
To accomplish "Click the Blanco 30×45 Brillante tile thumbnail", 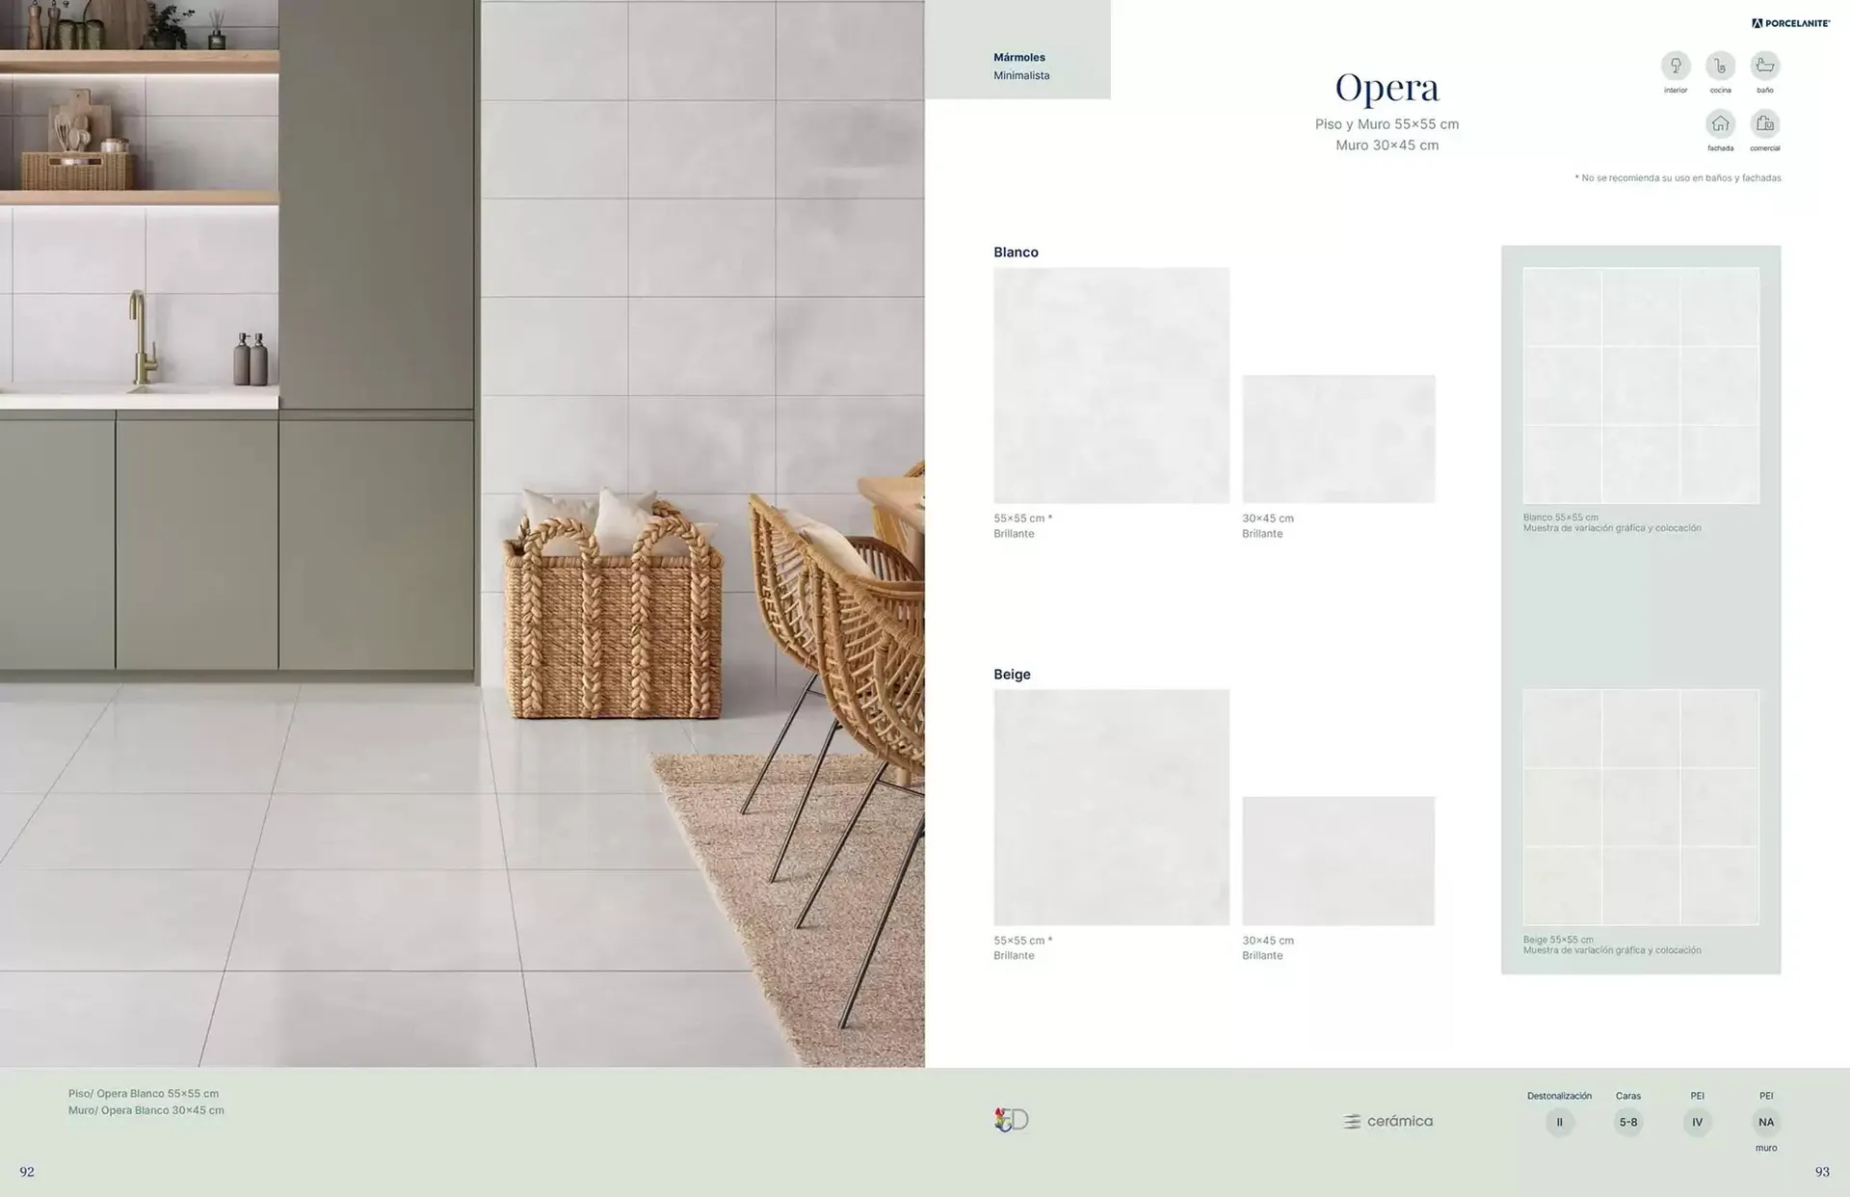I will (x=1338, y=438).
